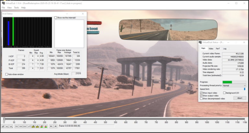Scan forward for scene change
This screenshot has width=249, height=133.
[x=46, y=126]
